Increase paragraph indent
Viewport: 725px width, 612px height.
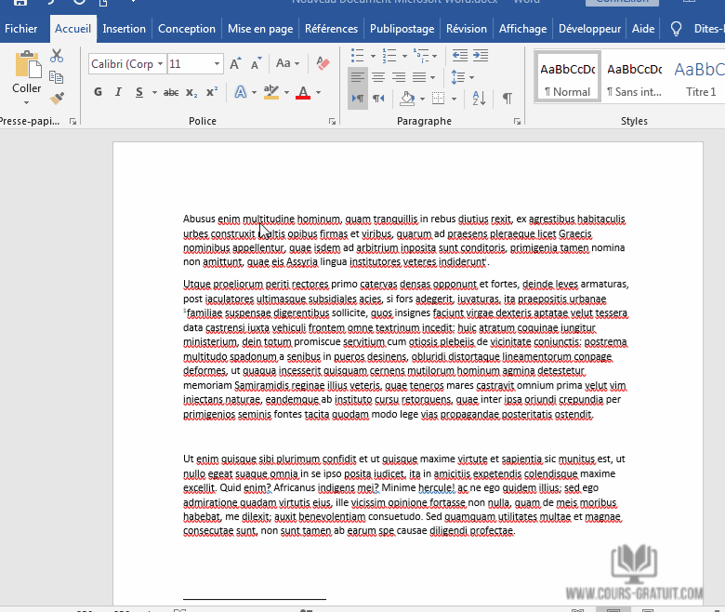(x=481, y=56)
